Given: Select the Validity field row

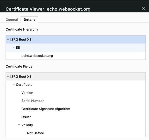Looking at the screenshot, I should coord(76,125).
